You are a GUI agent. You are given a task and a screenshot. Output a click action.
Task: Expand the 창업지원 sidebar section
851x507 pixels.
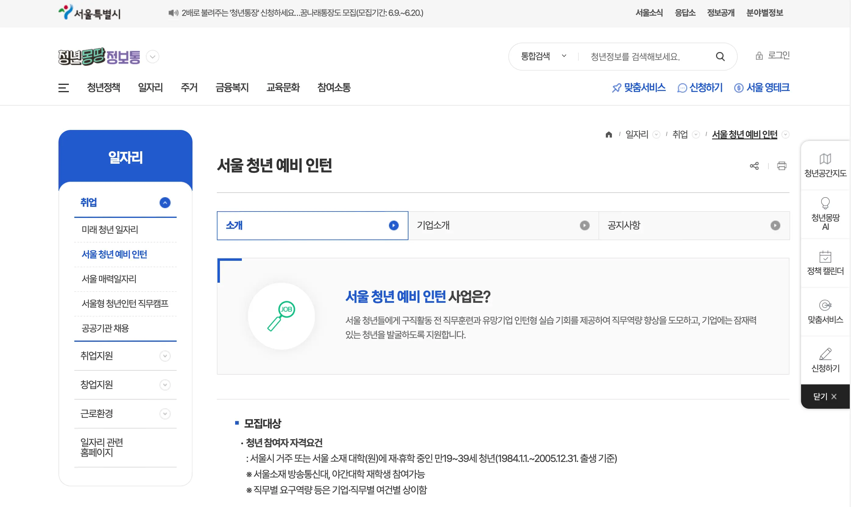click(x=165, y=385)
